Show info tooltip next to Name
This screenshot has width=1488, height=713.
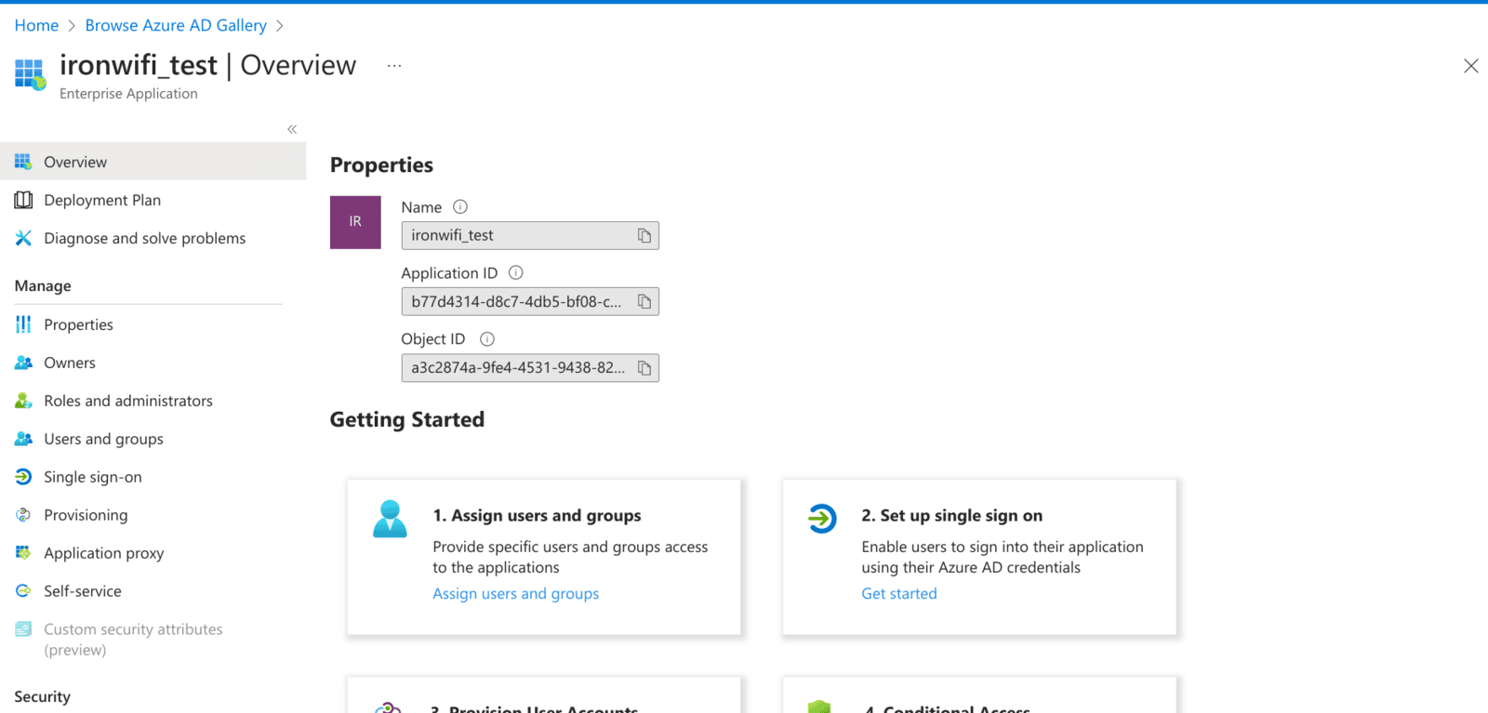click(x=460, y=207)
